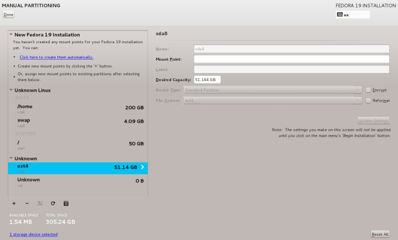Image resolution: width=398 pixels, height=240 pixels.
Task: Collapse the New Fedora 19 Installation section
Action: [x=11, y=34]
